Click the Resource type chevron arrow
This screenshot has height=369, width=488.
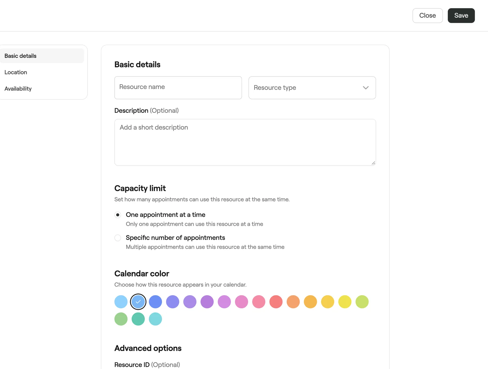click(366, 88)
